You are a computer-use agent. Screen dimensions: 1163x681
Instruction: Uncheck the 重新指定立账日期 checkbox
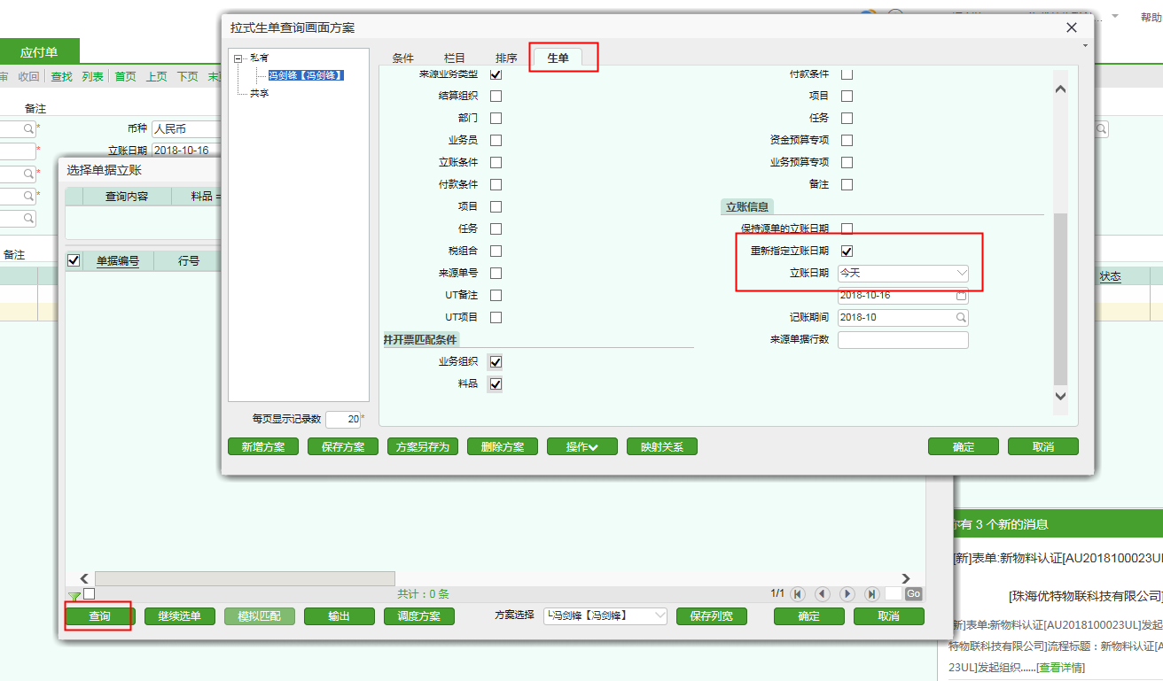tap(847, 252)
